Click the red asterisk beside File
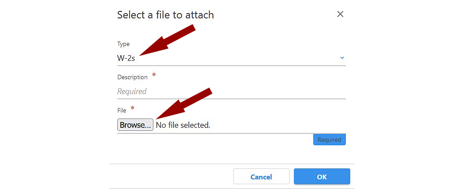This screenshot has height=189, width=464. [132, 108]
